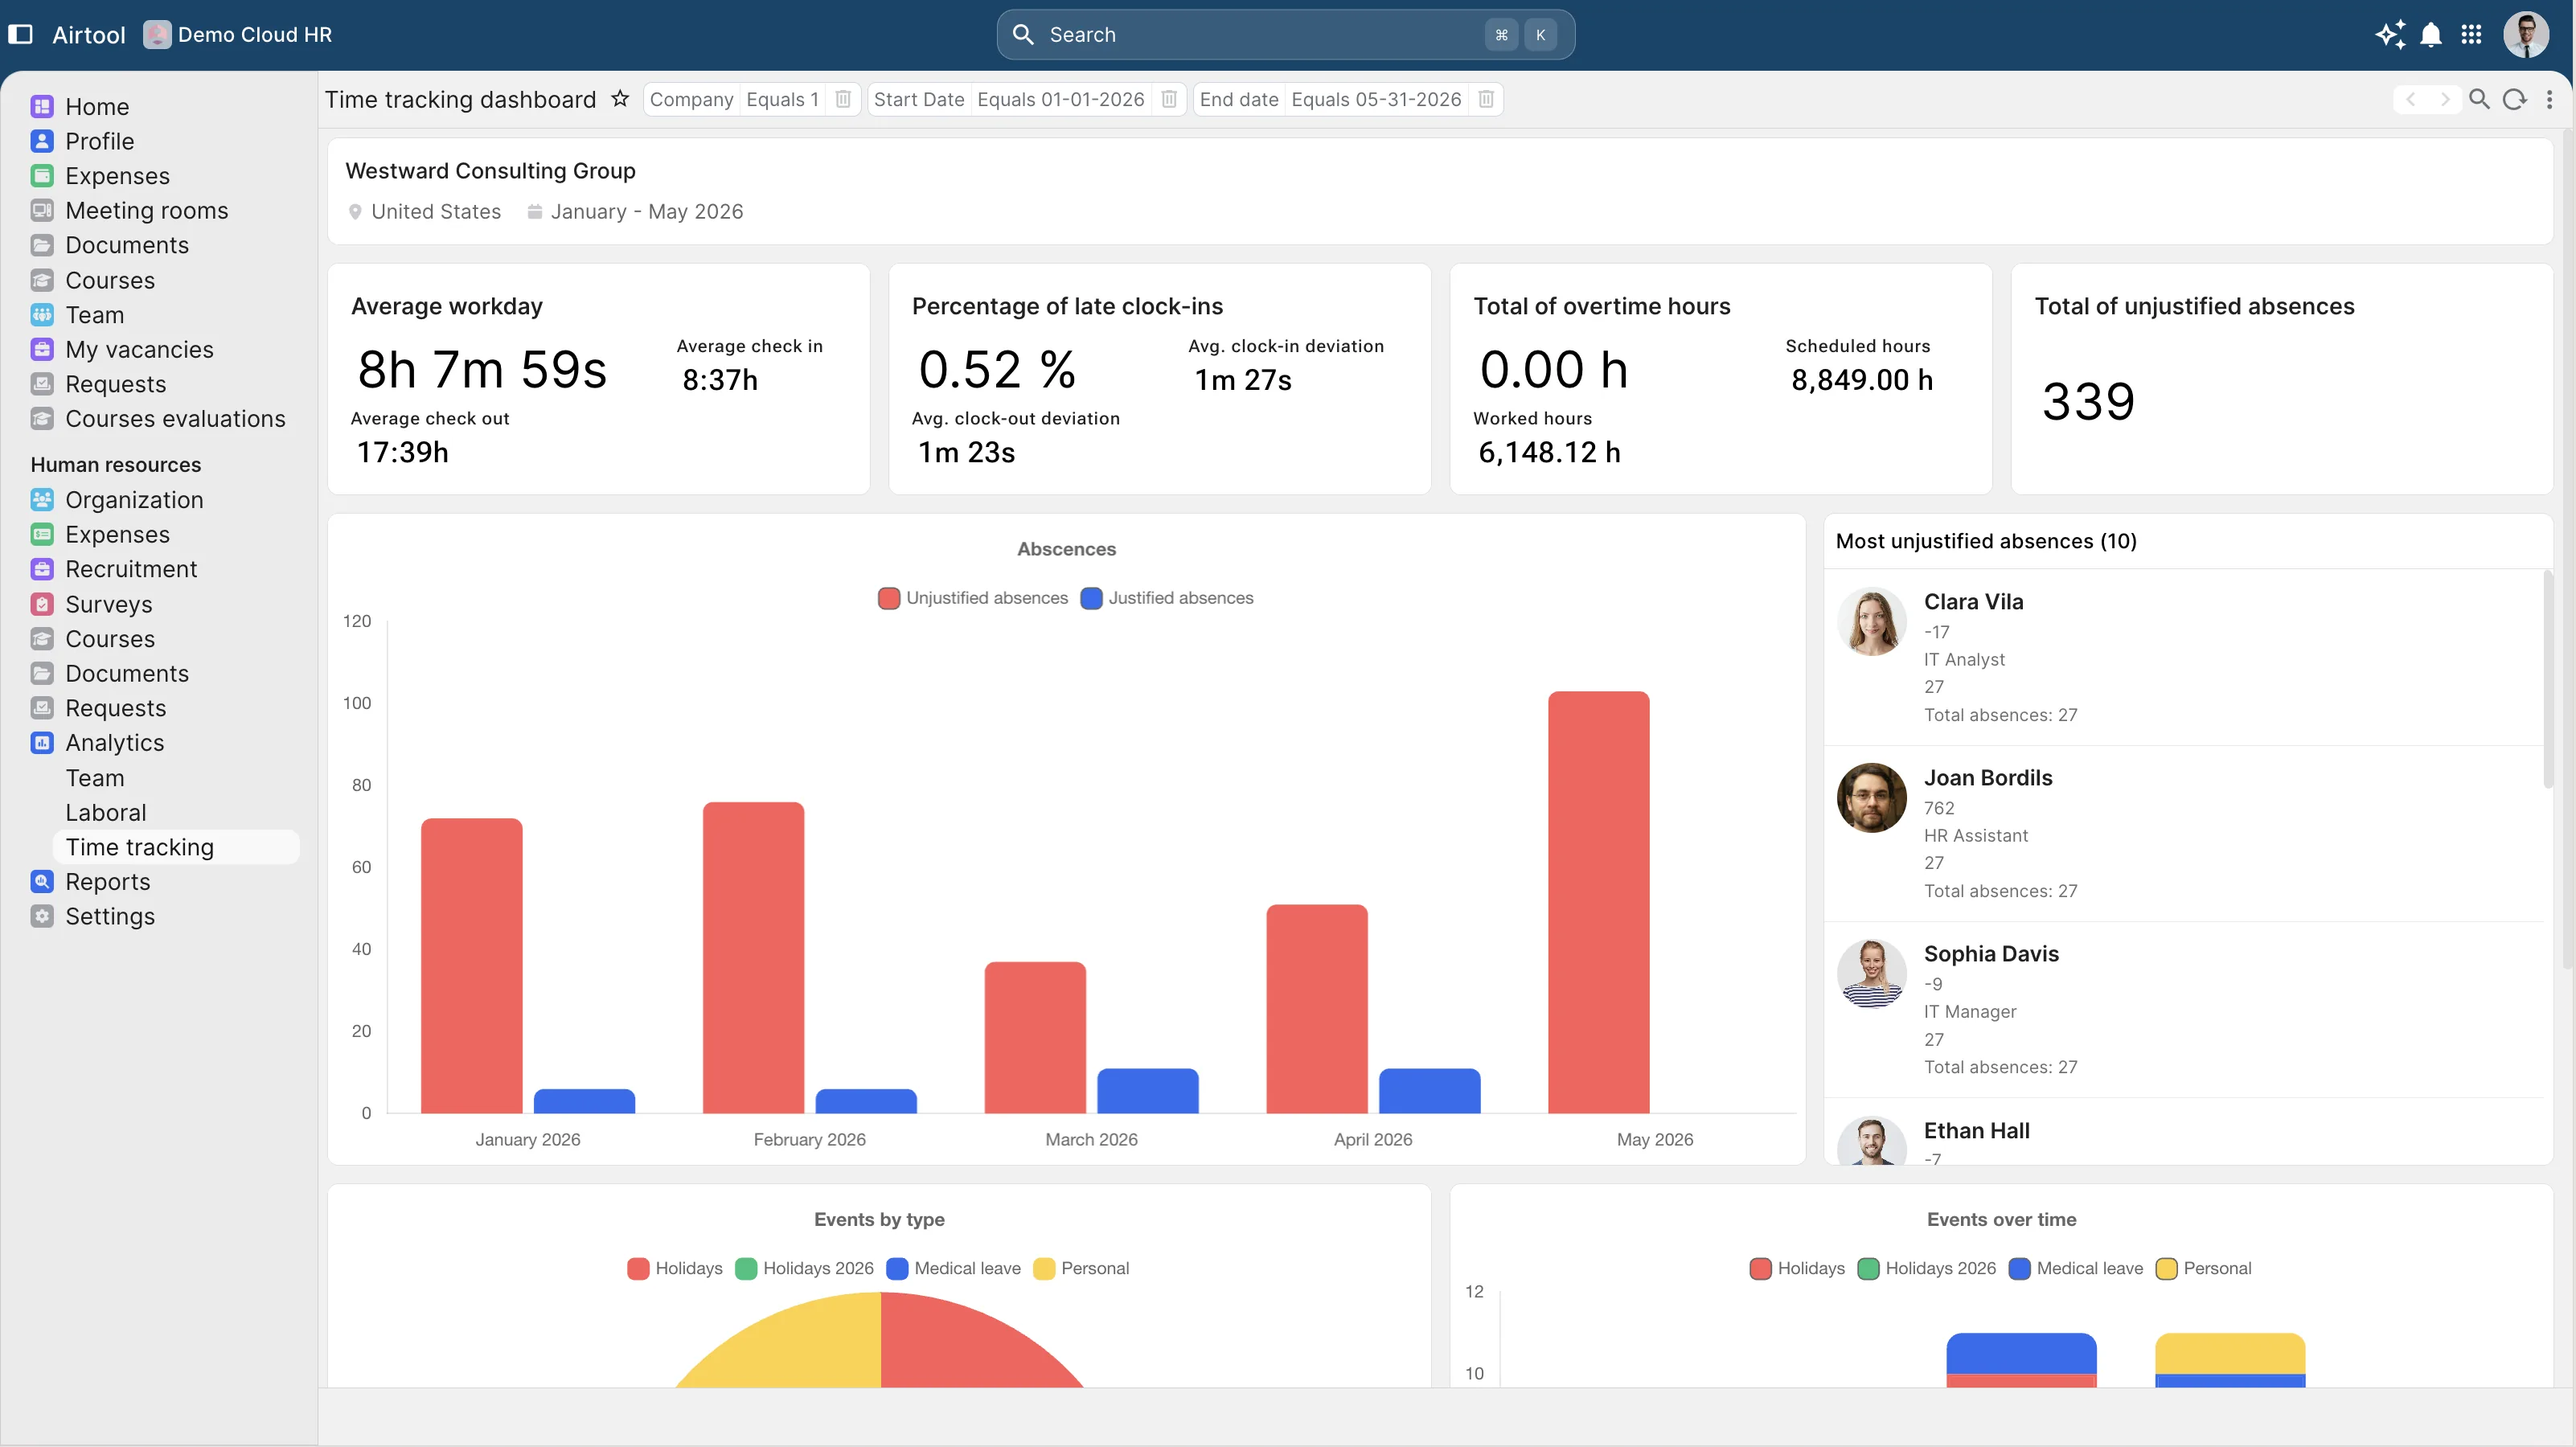Toggle Medical leave legend in Events over time
The width and height of the screenshot is (2576, 1447).
2076,1268
